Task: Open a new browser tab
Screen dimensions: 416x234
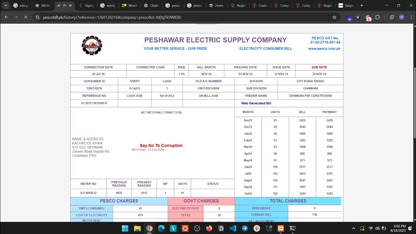Action: point(362,6)
